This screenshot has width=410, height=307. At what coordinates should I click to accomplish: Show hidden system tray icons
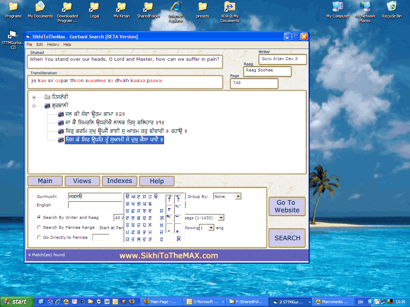pos(370,302)
